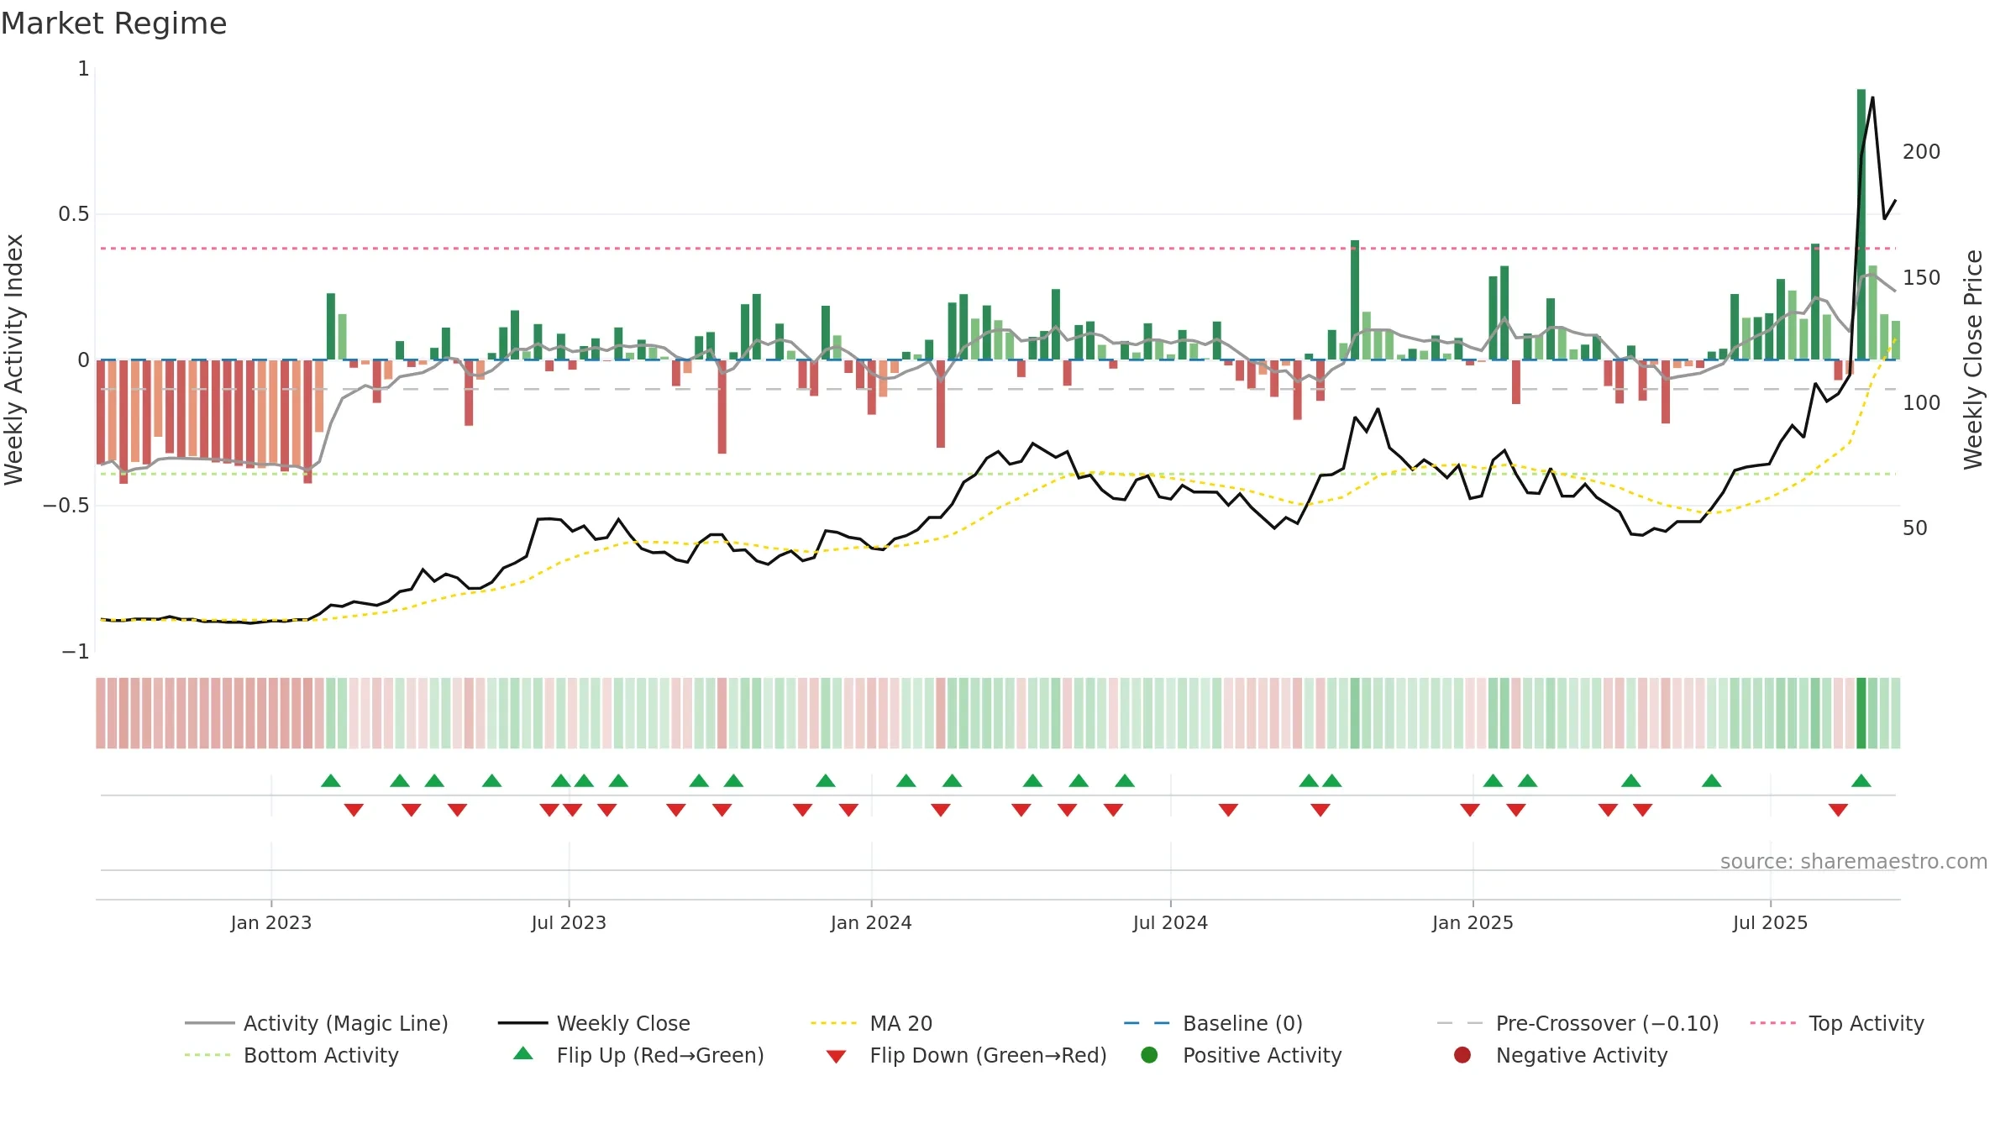
Task: Click the darkest green cell in heat strip
Action: click(1861, 713)
